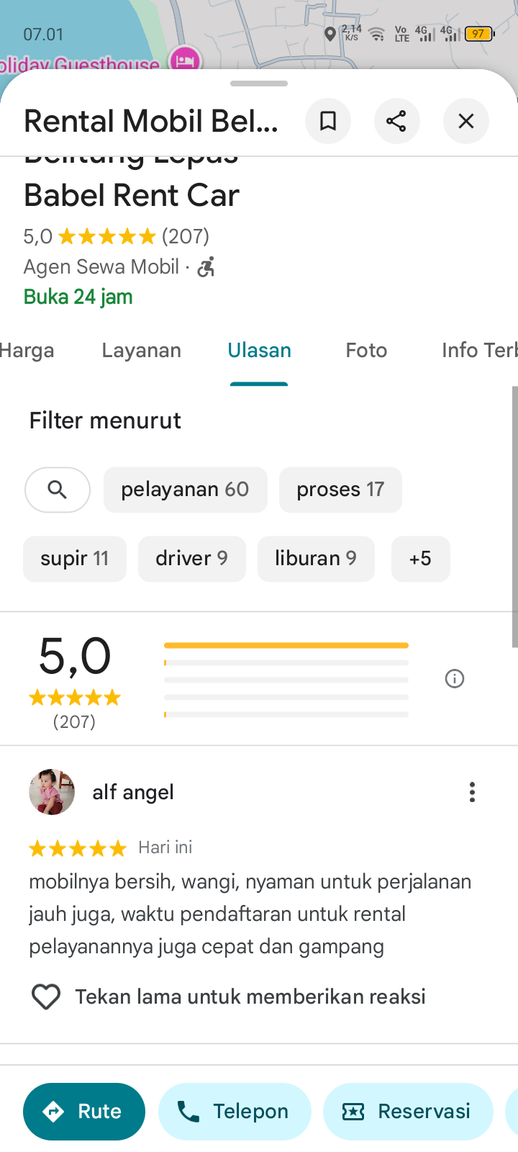
Task: Tap the wheelchair accessibility icon
Action: coord(206,267)
